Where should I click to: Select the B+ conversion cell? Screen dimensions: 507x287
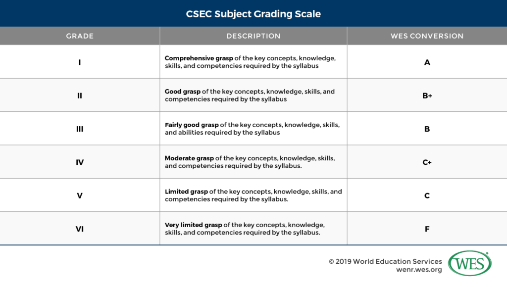(x=427, y=96)
